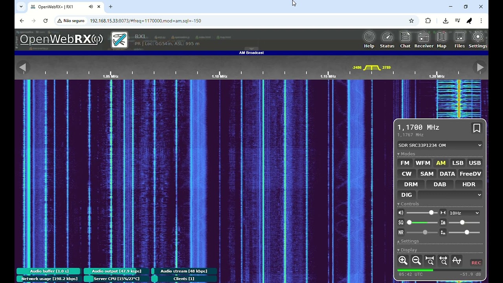
Task: Mute audio with the speaker icon
Action: tap(401, 213)
